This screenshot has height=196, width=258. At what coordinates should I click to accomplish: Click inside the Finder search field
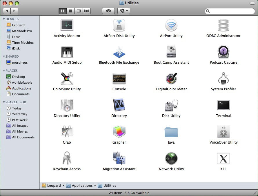[x=230, y=11]
